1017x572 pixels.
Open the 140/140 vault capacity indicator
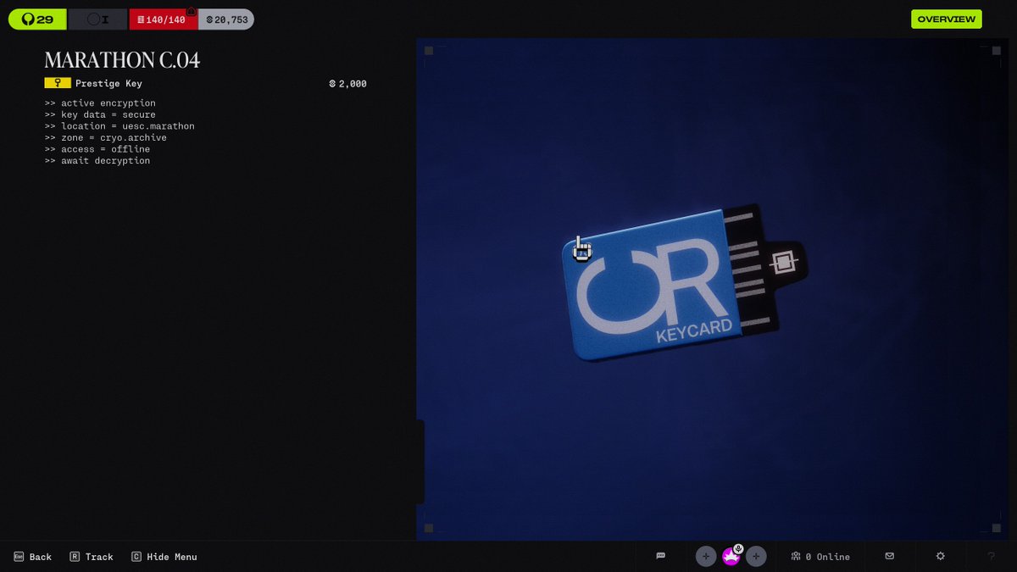[x=163, y=19]
